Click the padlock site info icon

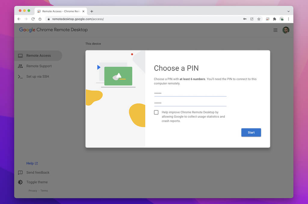[49, 19]
